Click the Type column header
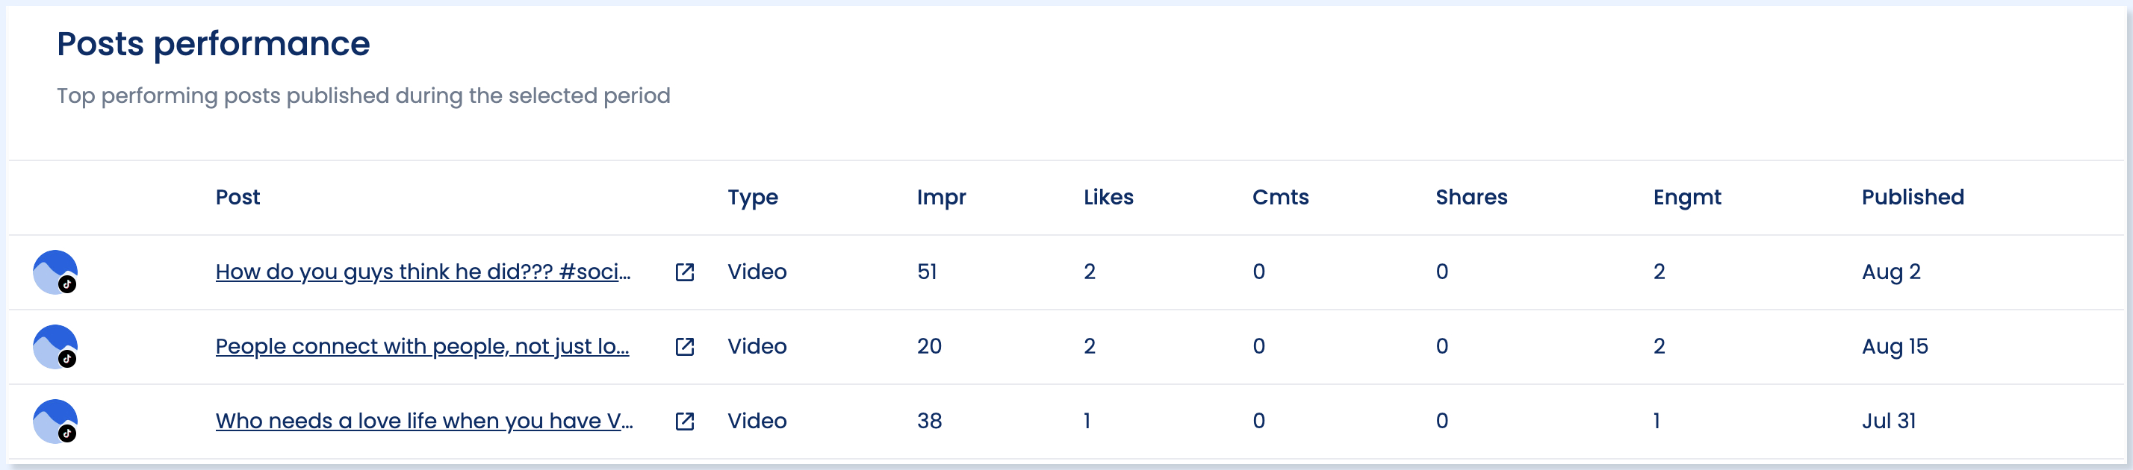The width and height of the screenshot is (2133, 470). (x=753, y=197)
